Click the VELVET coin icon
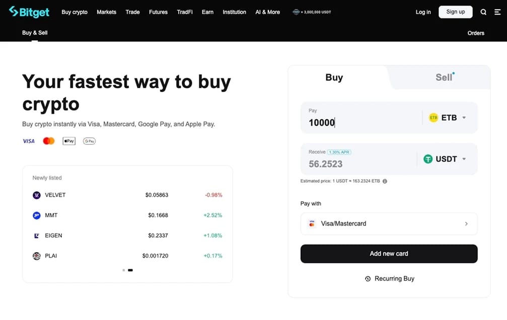The width and height of the screenshot is (507, 320). pos(37,195)
